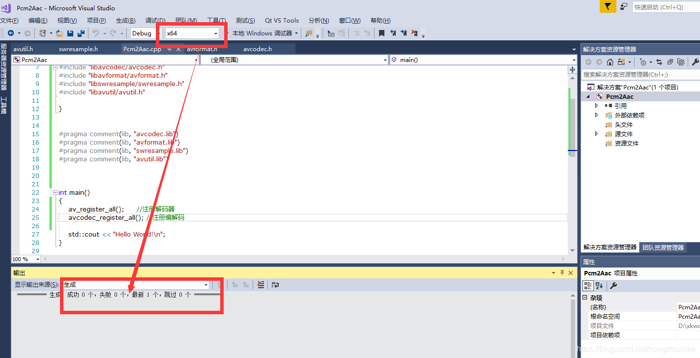The image size is (700, 358).
Task: Close the Pcm2Aac.cpp tab
Action: (178, 49)
